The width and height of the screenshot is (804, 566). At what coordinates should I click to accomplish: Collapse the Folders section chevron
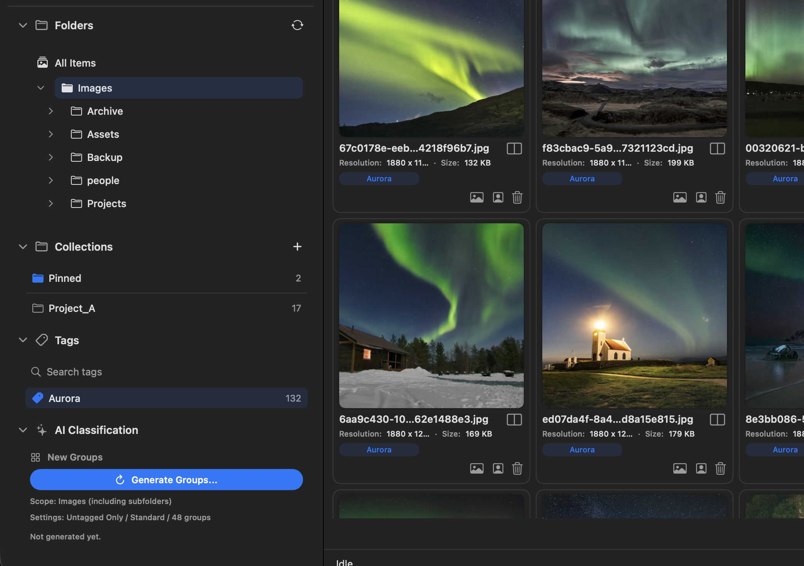(23, 25)
